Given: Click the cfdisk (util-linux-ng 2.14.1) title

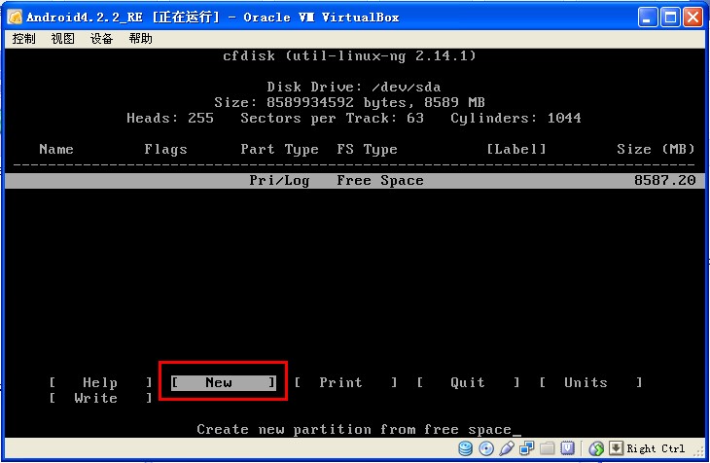Looking at the screenshot, I should 349,55.
